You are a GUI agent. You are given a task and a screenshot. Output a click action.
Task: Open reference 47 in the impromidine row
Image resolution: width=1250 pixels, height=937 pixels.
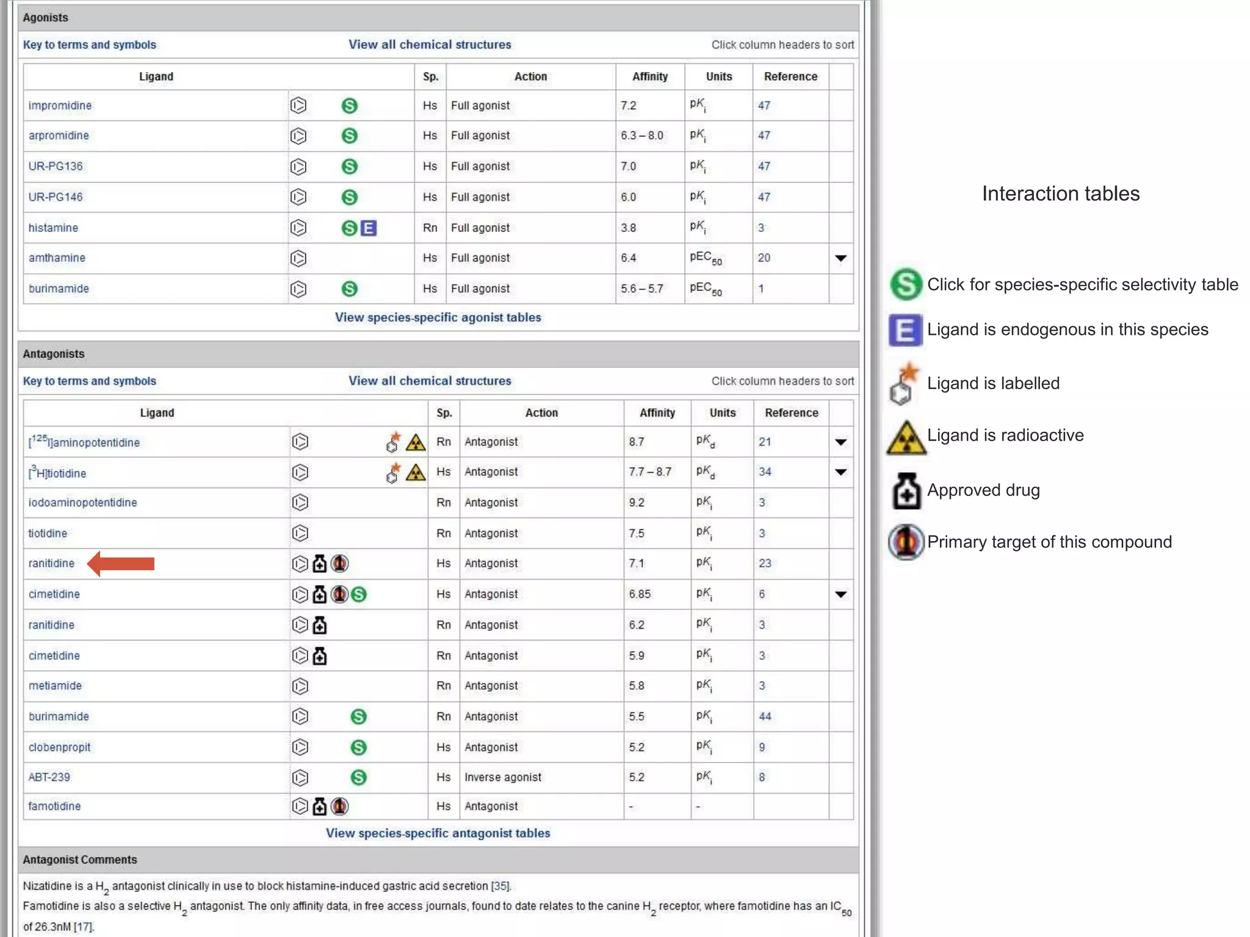tap(764, 106)
